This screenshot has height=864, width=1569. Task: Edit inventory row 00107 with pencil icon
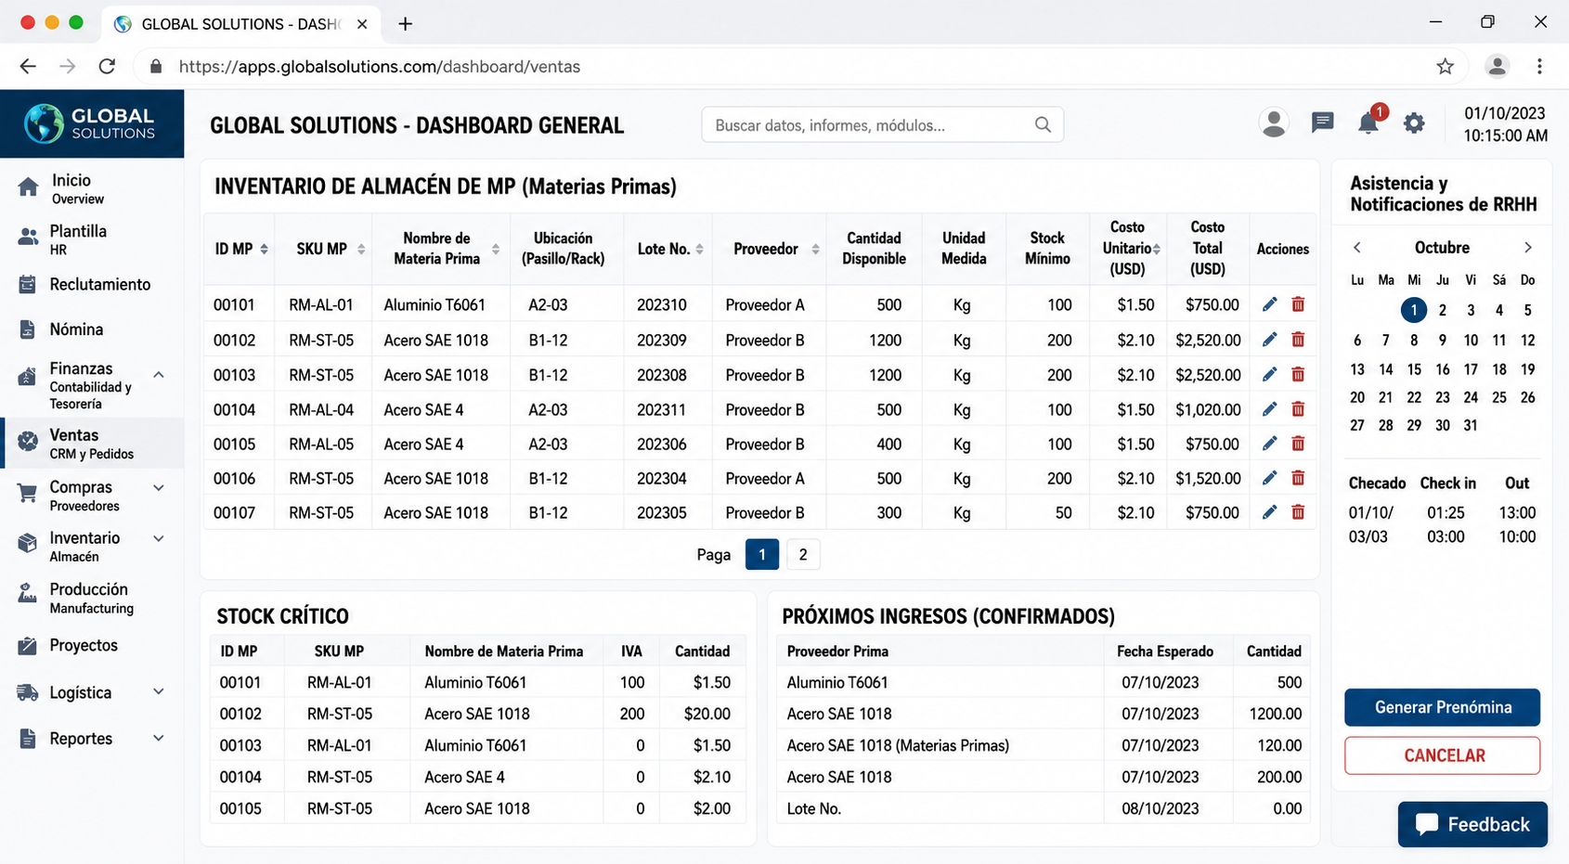(x=1269, y=512)
